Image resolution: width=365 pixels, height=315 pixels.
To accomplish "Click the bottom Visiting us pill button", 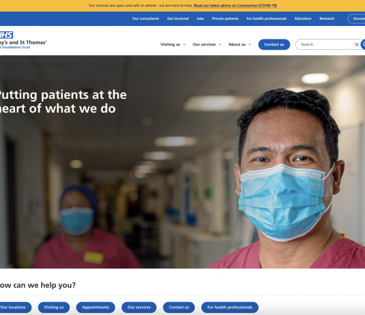I will click(x=54, y=307).
